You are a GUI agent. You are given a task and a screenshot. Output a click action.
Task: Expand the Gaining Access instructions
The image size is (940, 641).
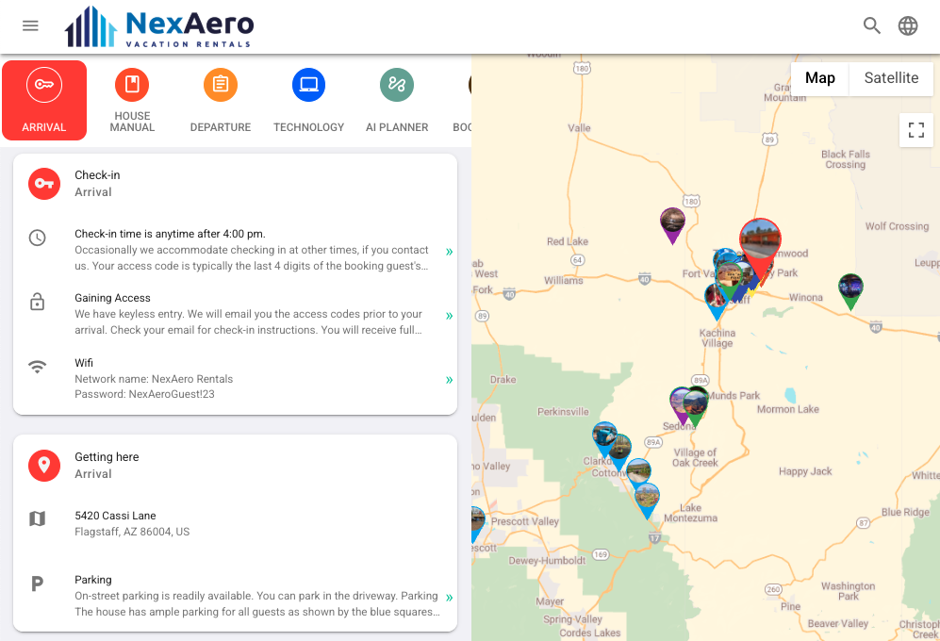[449, 316]
